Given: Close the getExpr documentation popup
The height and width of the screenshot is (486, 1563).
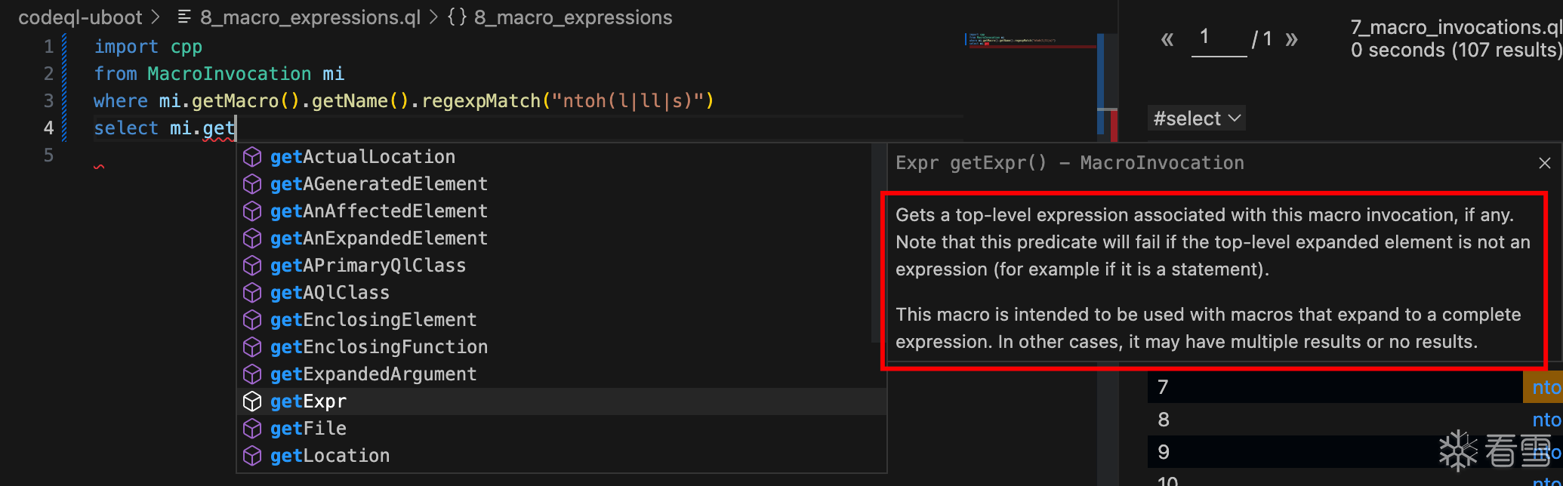Looking at the screenshot, I should 1544,163.
